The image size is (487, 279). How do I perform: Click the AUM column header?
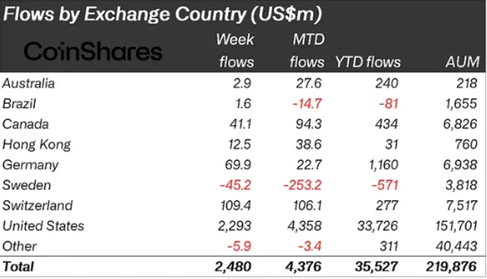[x=463, y=61]
